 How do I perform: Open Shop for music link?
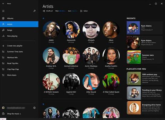[x=14, y=114]
